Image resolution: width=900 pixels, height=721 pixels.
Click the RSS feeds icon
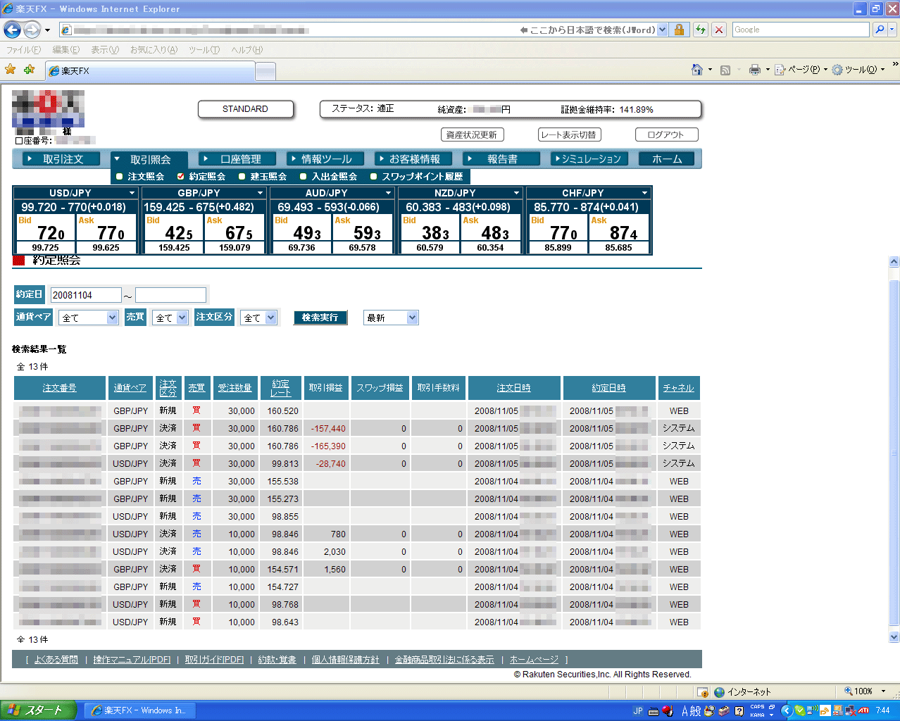[x=725, y=70]
